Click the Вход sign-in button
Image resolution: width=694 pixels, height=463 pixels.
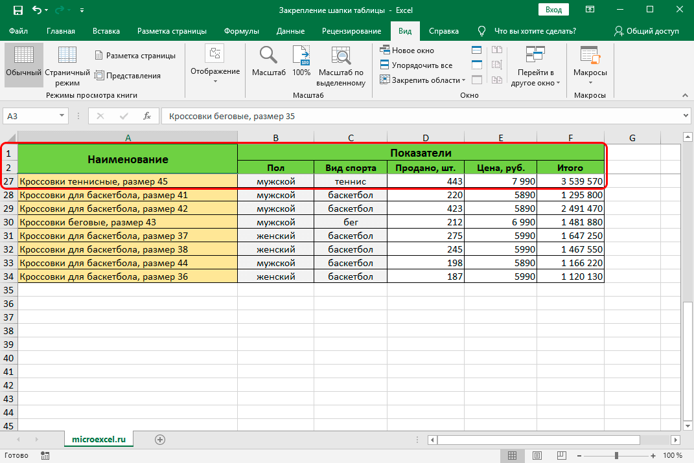click(553, 10)
